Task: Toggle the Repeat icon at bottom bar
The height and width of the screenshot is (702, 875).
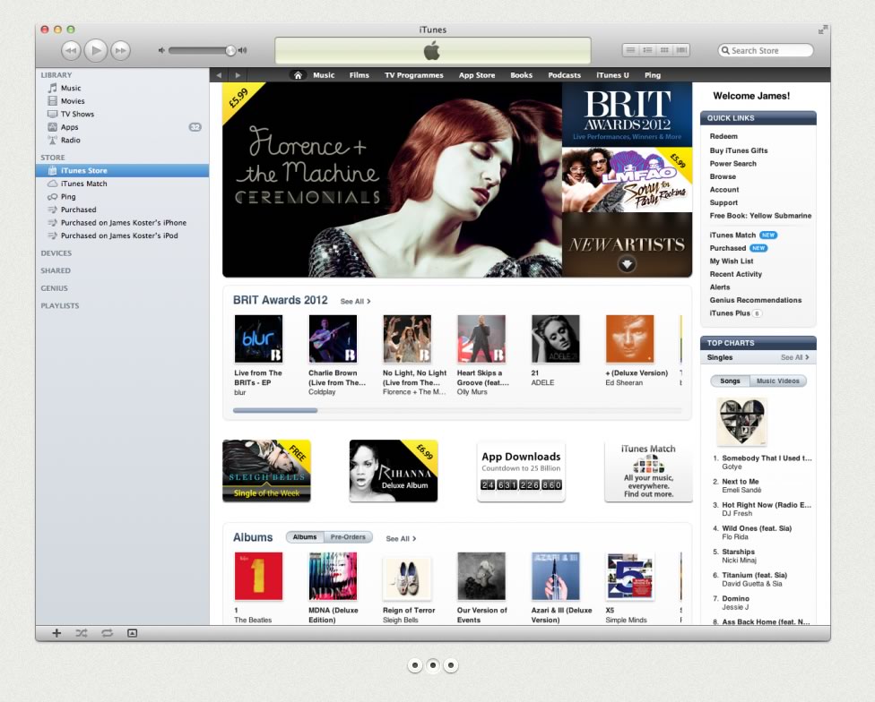Action: [x=107, y=633]
